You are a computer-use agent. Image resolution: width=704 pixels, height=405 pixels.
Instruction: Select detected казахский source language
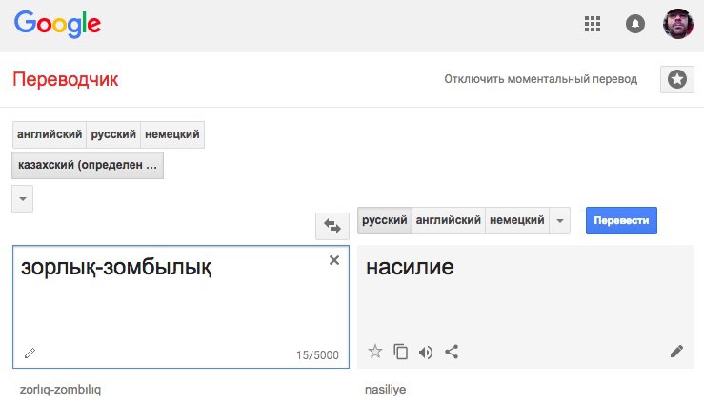[x=88, y=165]
